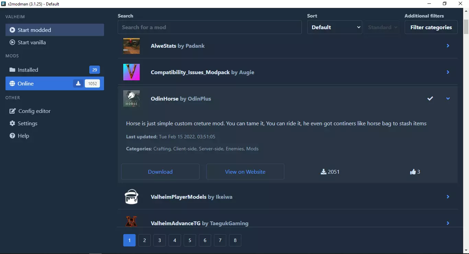Go to page 7 of results
This screenshot has width=469, height=254.
[x=220, y=240]
